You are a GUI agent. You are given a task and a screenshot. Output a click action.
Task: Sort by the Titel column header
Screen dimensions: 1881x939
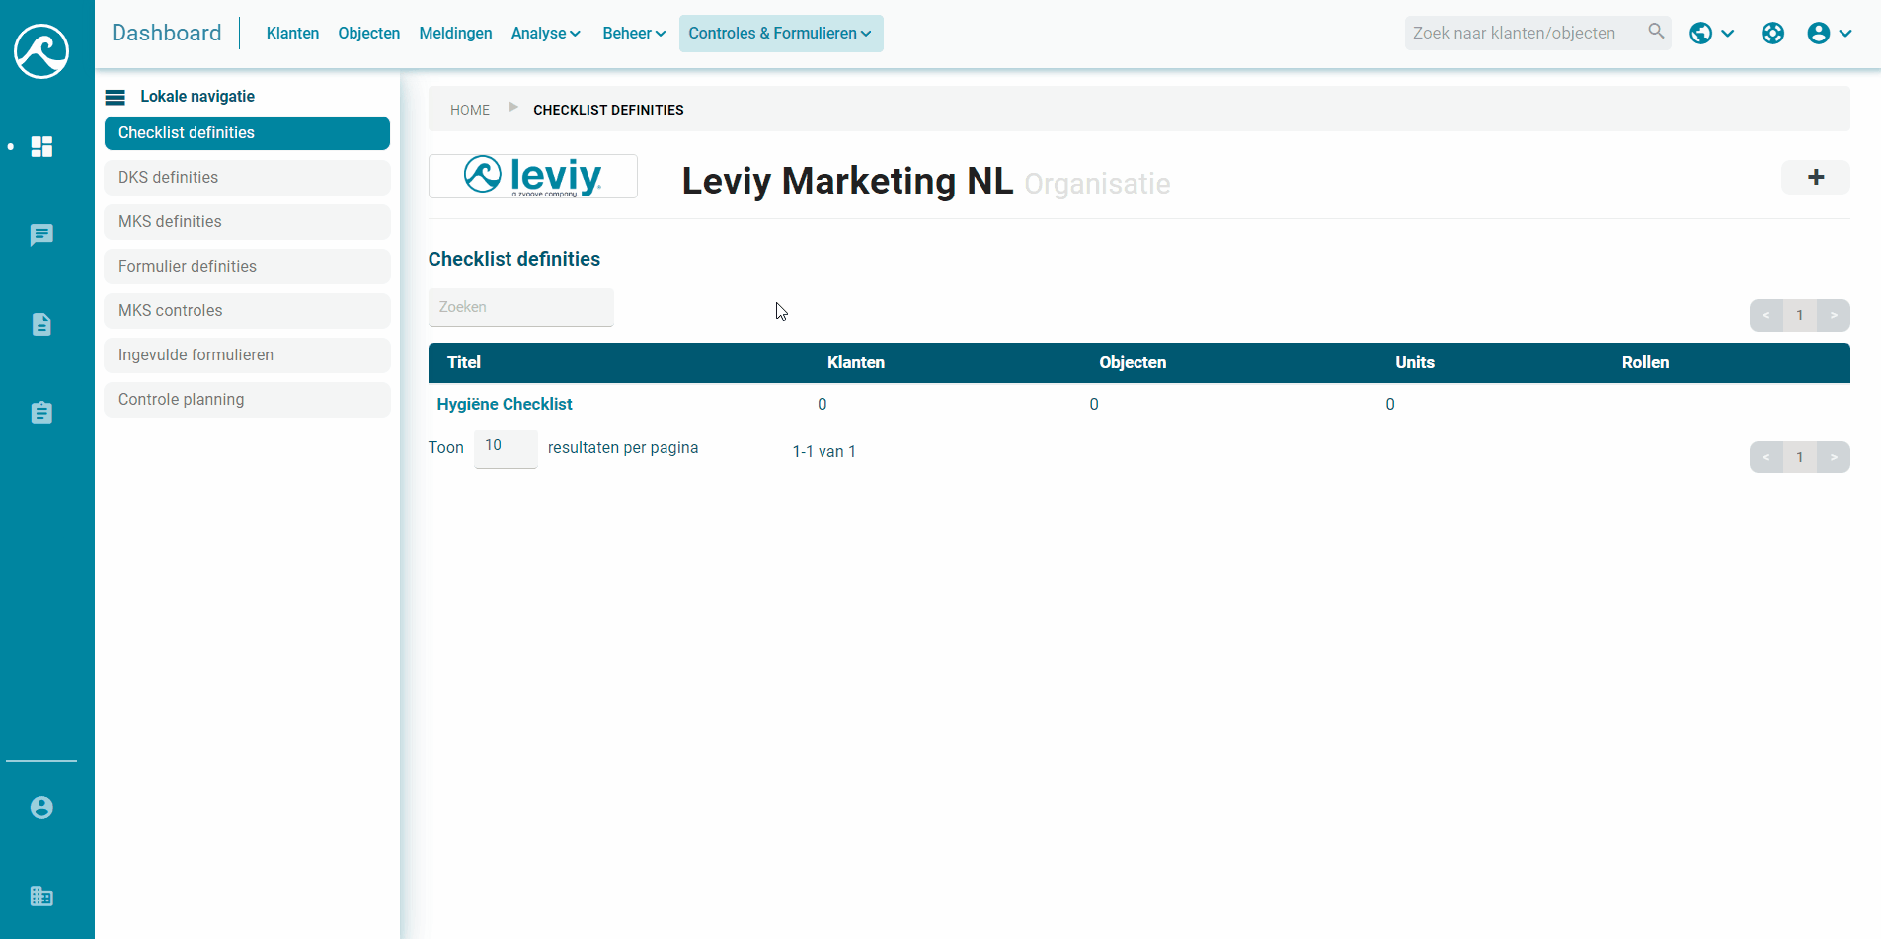[x=464, y=363]
